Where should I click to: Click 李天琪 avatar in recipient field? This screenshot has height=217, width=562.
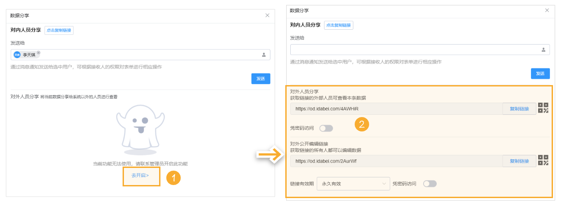(x=17, y=54)
